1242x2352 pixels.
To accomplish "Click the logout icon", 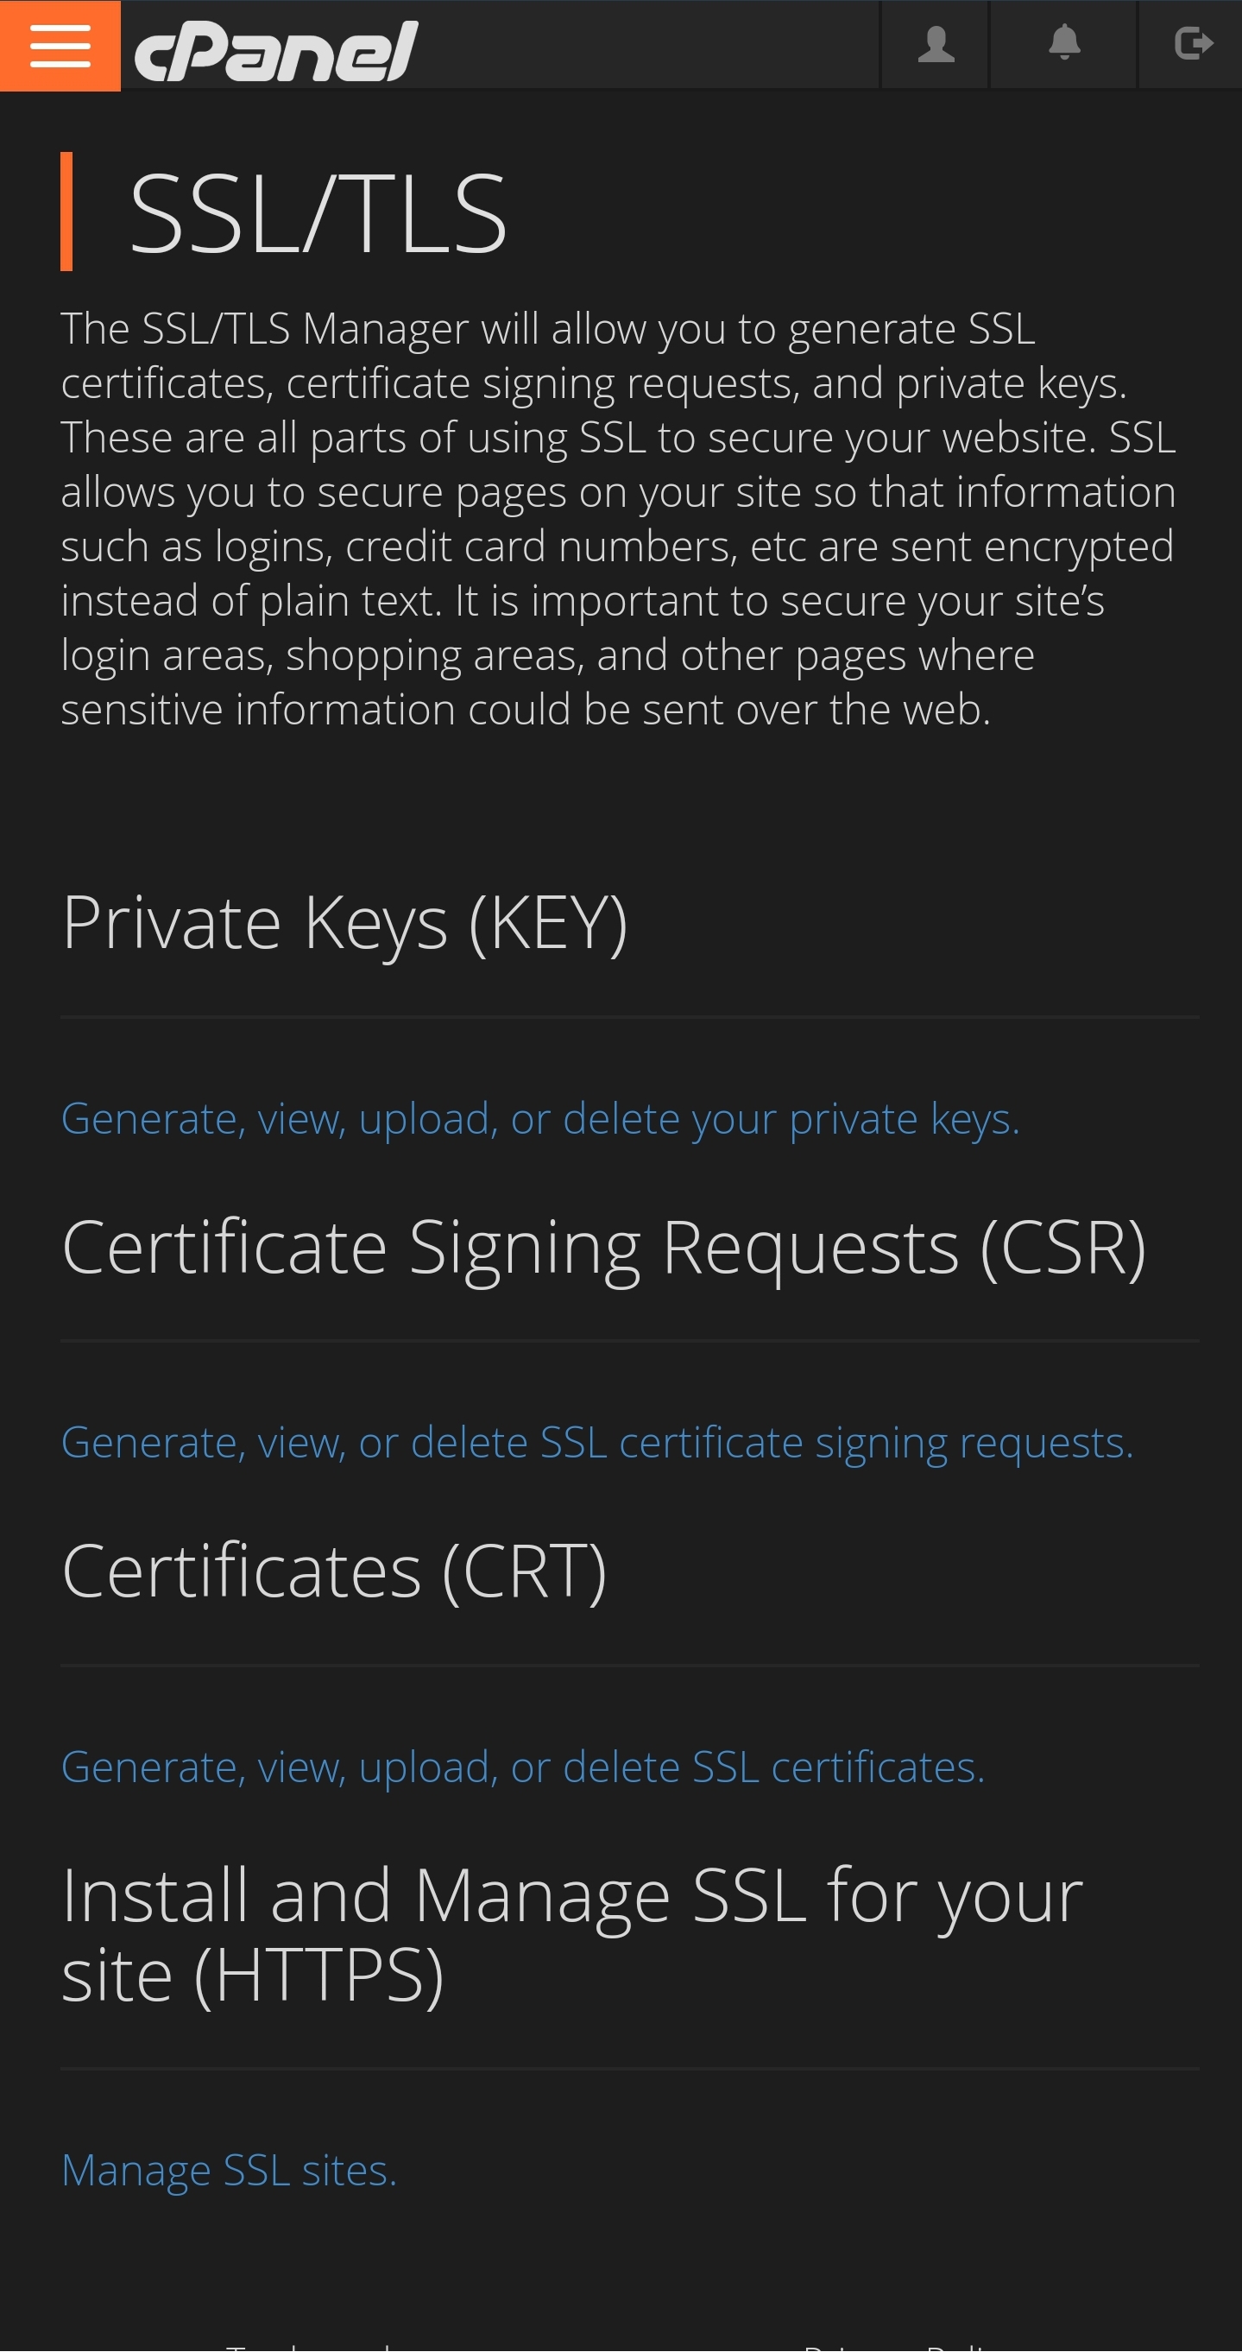I will [1192, 45].
